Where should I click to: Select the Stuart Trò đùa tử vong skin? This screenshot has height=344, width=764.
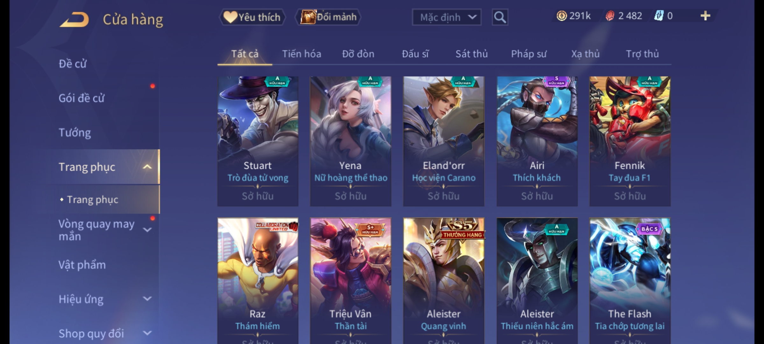[258, 141]
